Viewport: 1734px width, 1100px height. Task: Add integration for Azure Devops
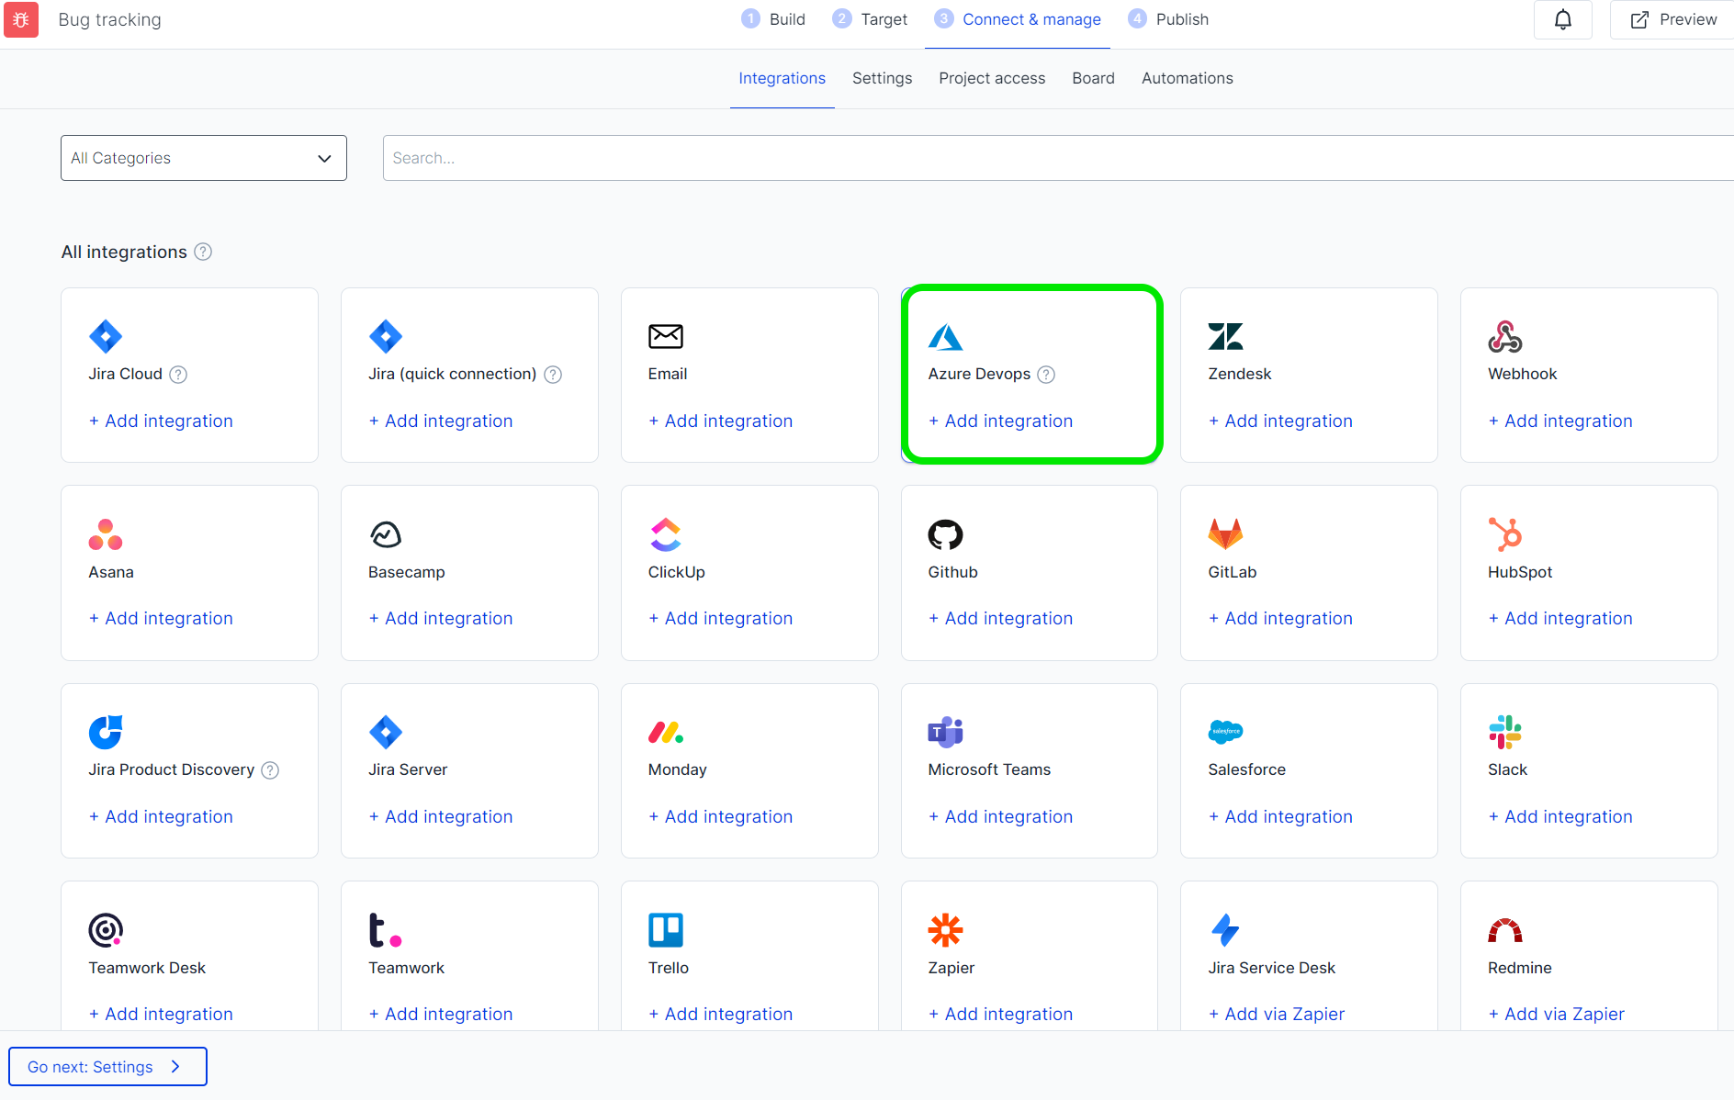(x=1000, y=421)
